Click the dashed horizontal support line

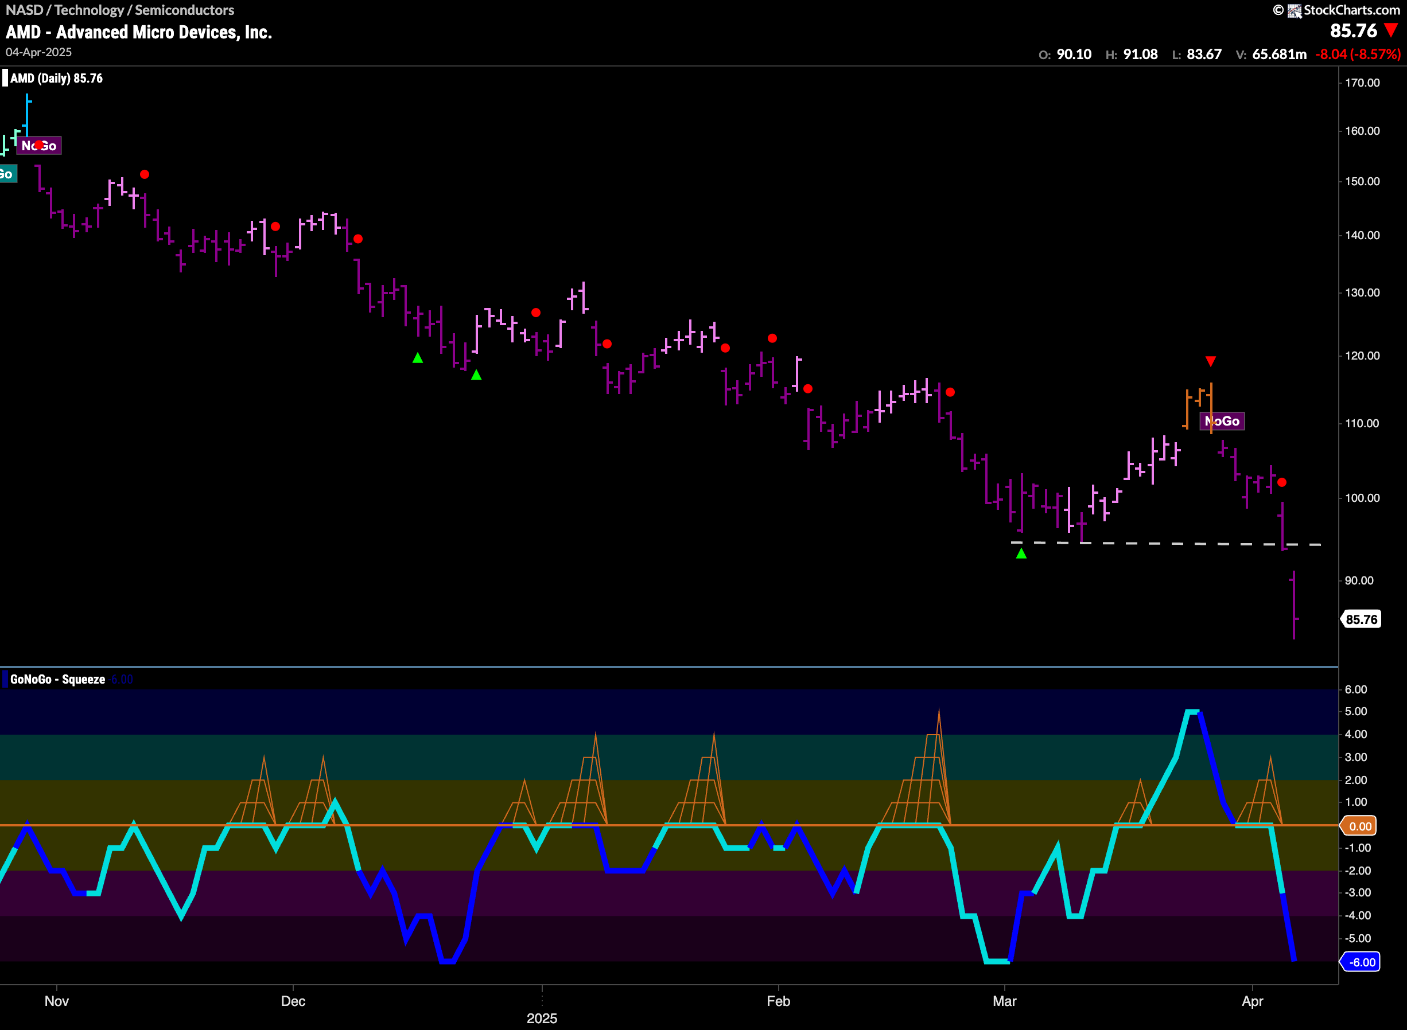coord(1165,544)
